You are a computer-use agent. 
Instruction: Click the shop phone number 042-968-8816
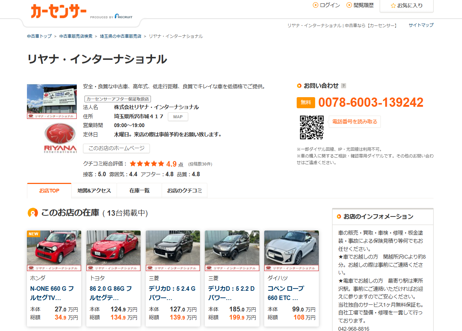(x=354, y=329)
